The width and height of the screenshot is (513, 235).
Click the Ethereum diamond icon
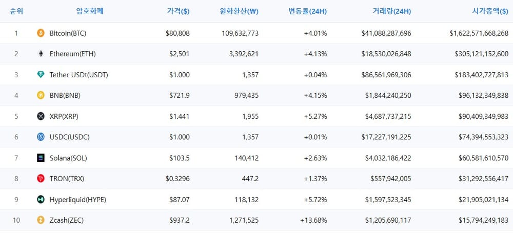point(41,54)
